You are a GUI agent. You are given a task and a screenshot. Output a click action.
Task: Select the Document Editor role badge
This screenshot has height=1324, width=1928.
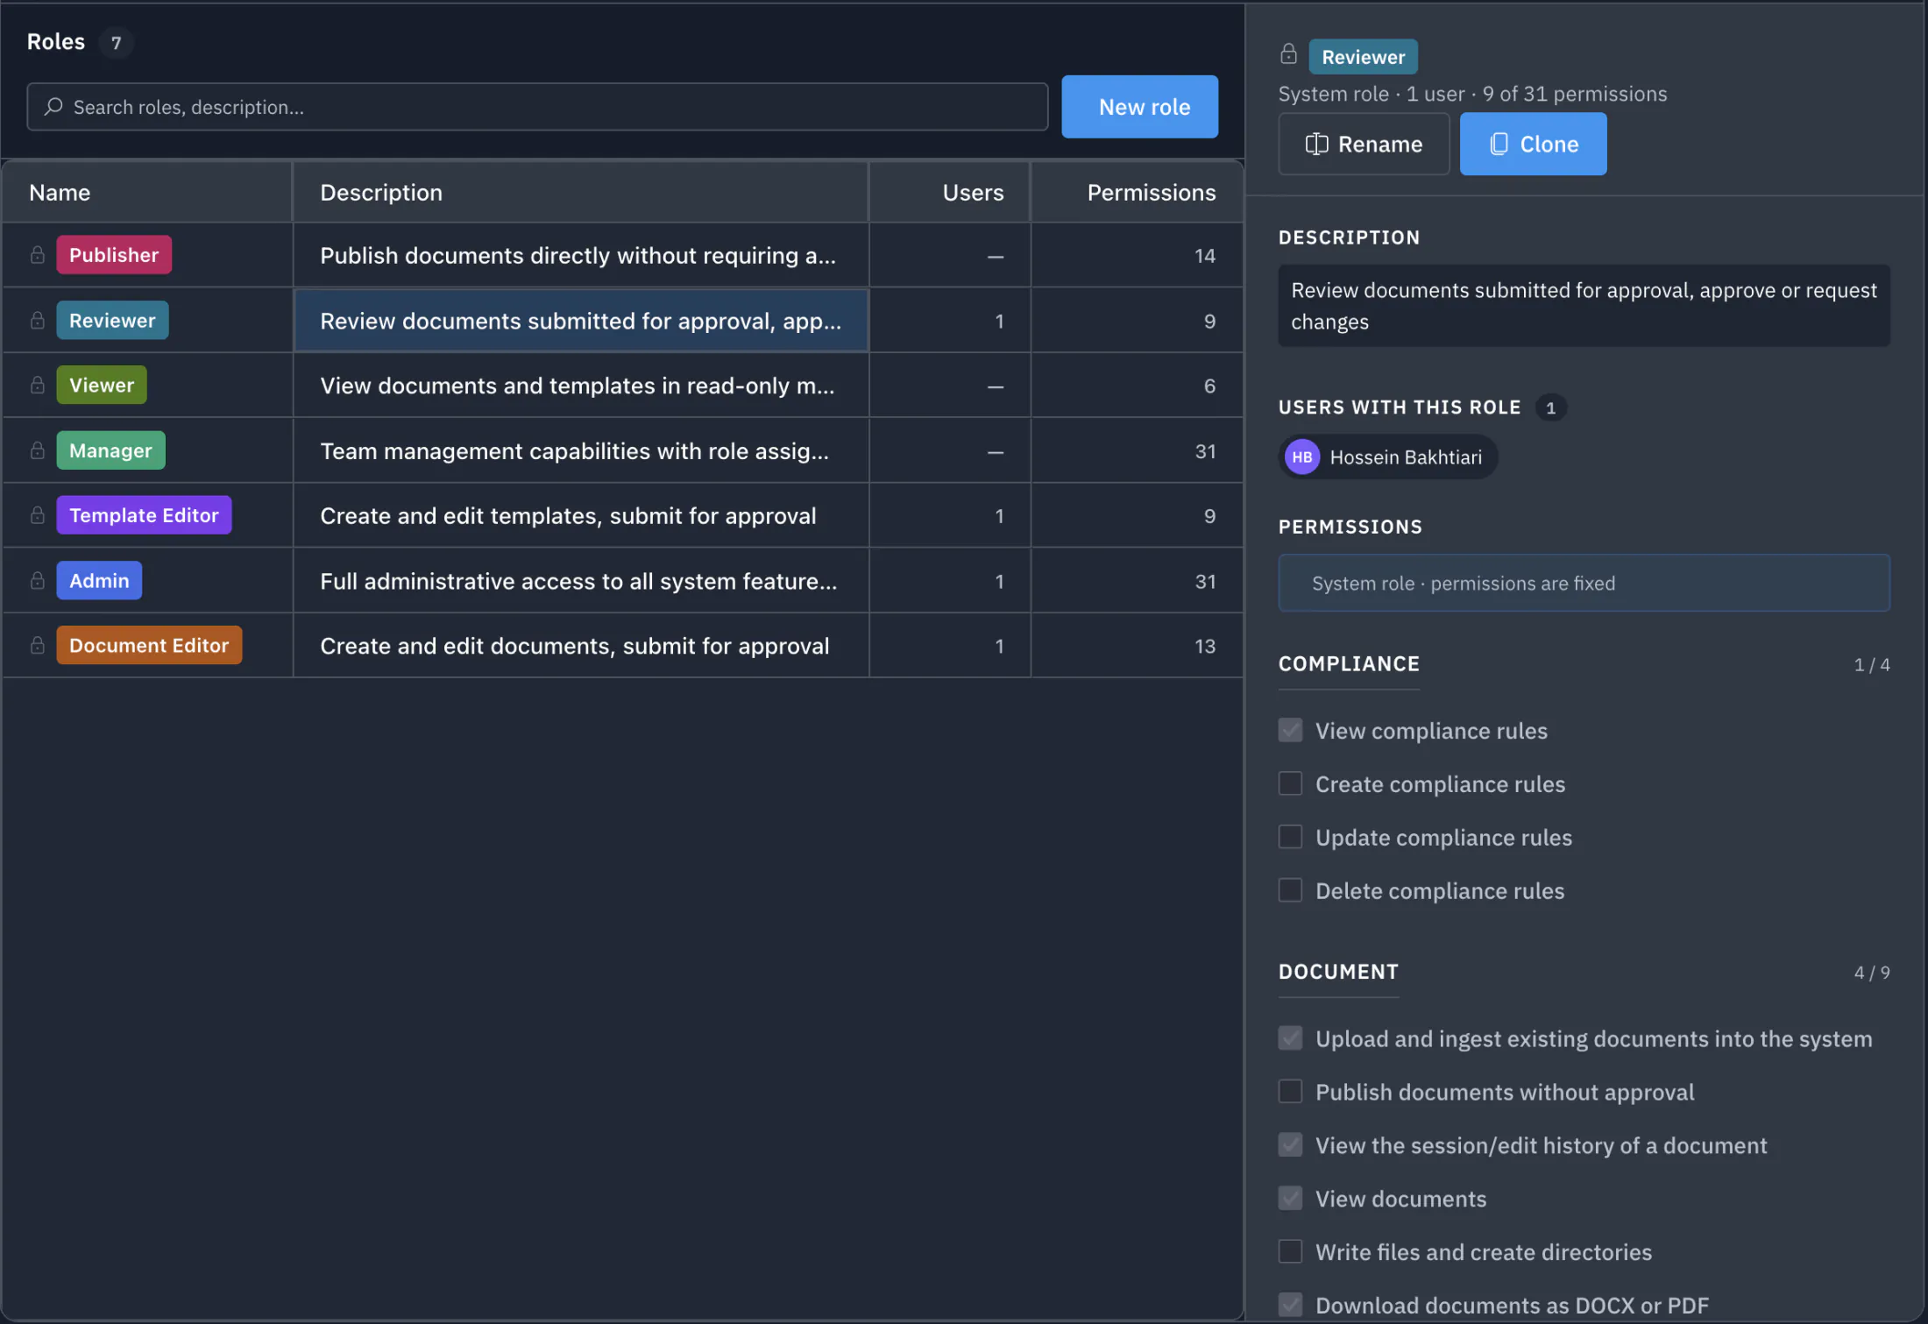pos(149,645)
